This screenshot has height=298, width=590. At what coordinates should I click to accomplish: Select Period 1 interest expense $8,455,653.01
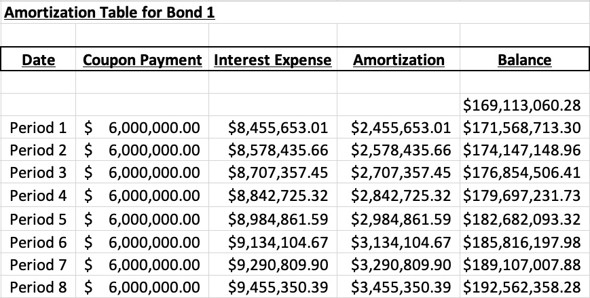[x=278, y=127]
